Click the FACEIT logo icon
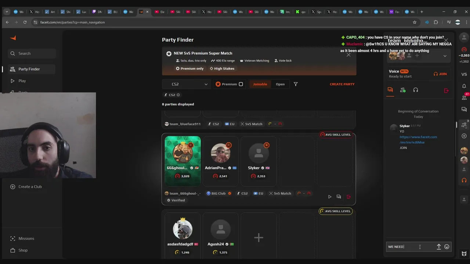This screenshot has height=264, width=470. [x=13, y=38]
